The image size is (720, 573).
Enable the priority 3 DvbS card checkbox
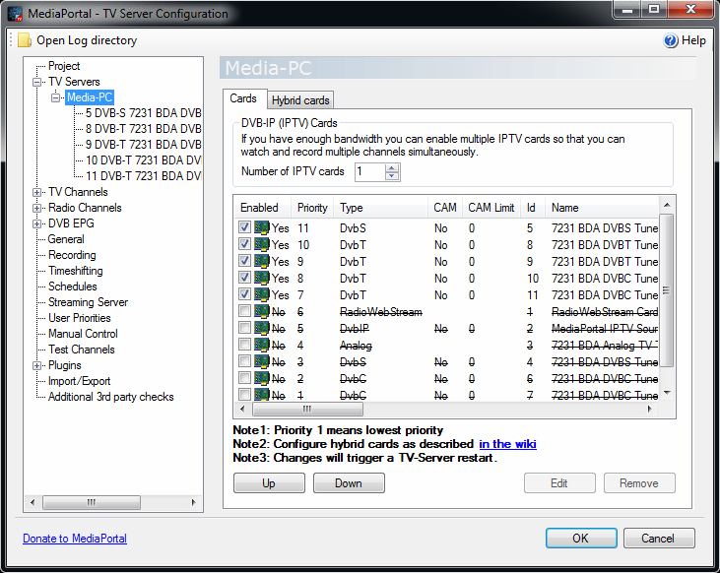coord(244,361)
